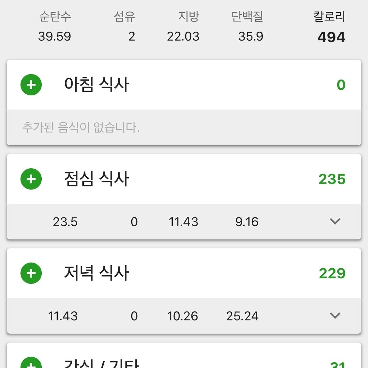Screen dimensions: 368x368
Task: Tap the breakfast calorie total 0
Action: tap(341, 85)
